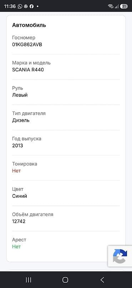Tap the reCAPTCHA badge icon
Image resolution: width=132 pixels, height=288 pixels.
[120, 256]
